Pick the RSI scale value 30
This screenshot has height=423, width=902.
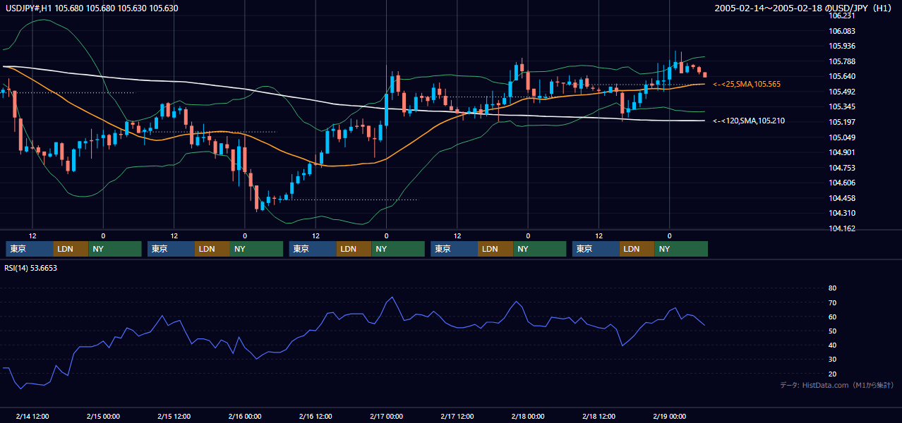coord(832,359)
